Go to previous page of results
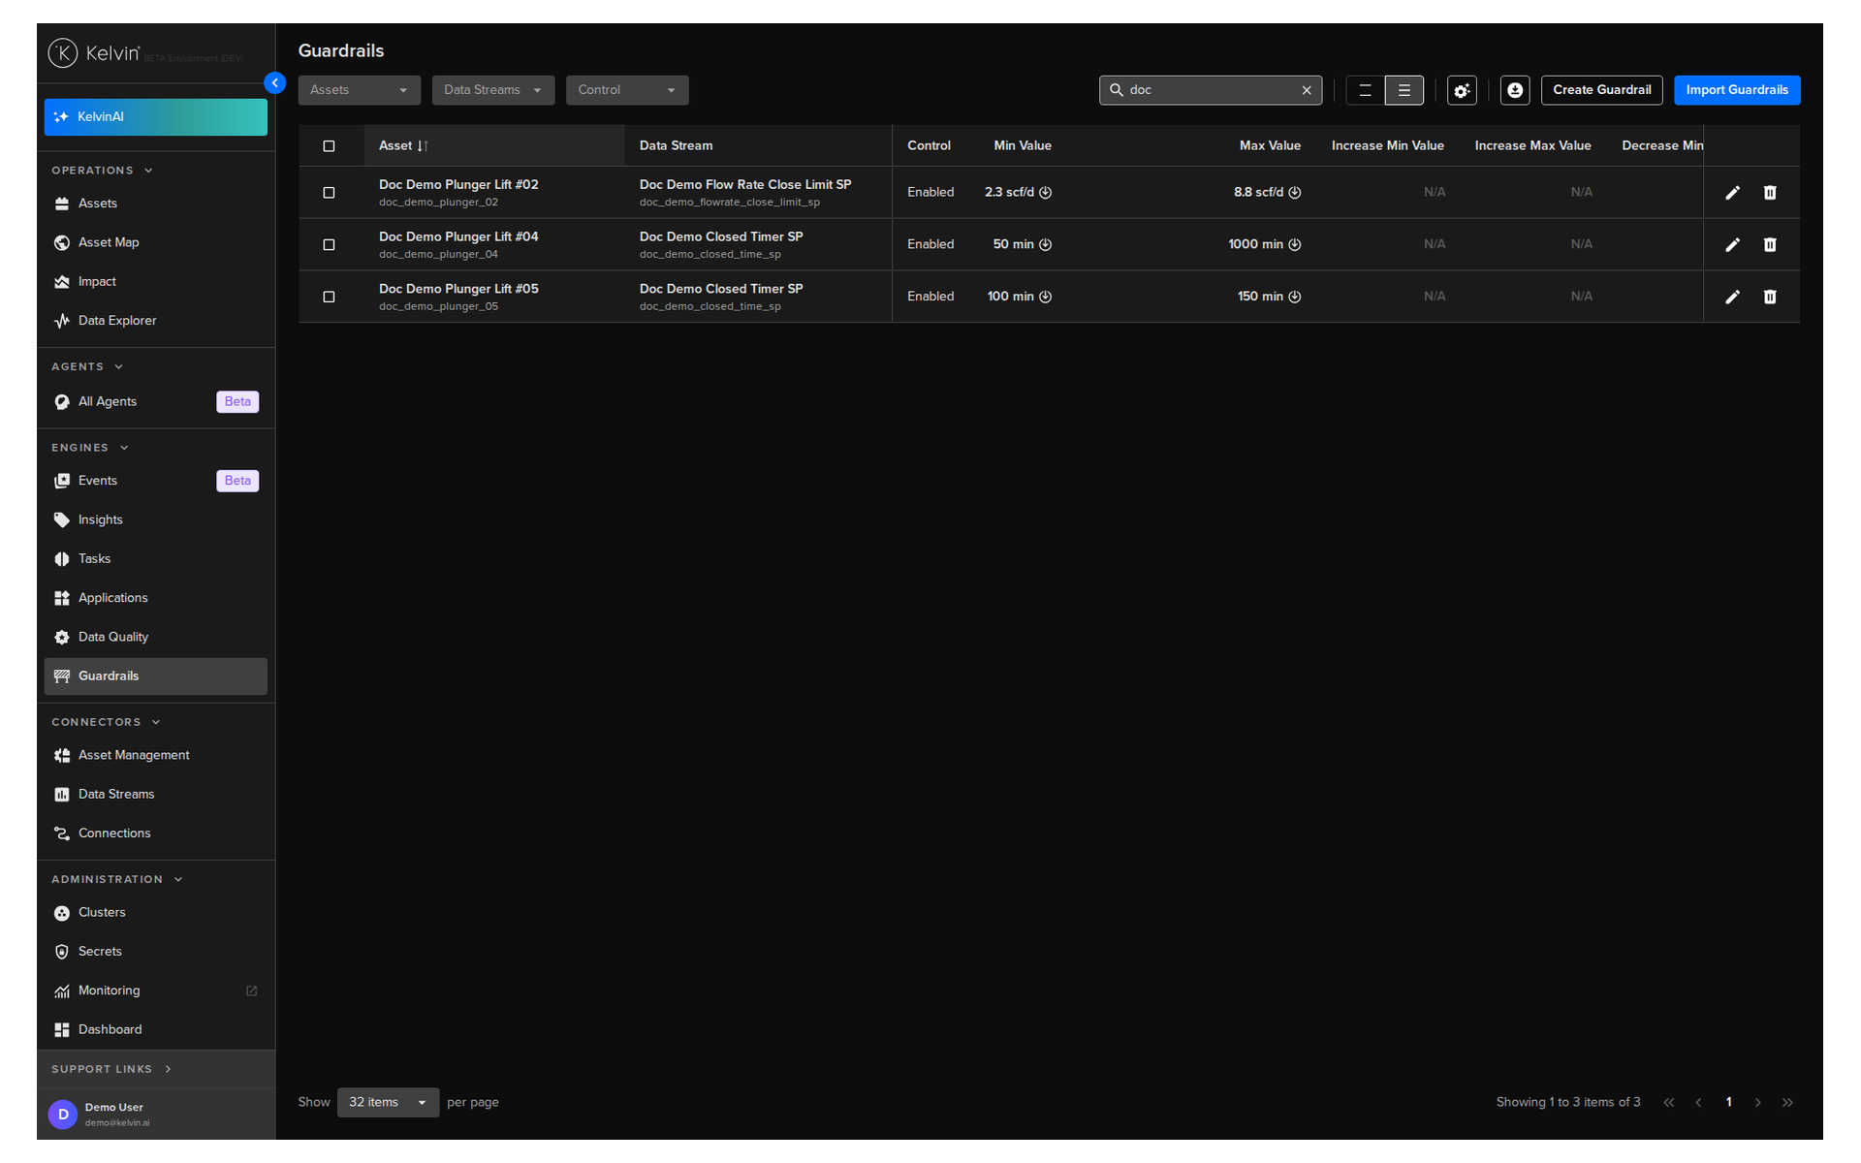This screenshot has width=1861, height=1163. pos(1698,1103)
